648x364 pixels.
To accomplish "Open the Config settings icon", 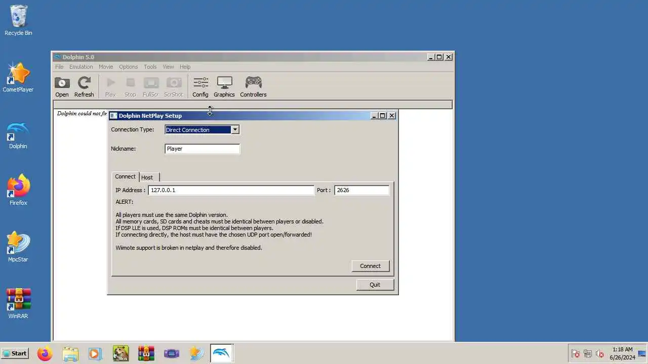I will pos(200,86).
